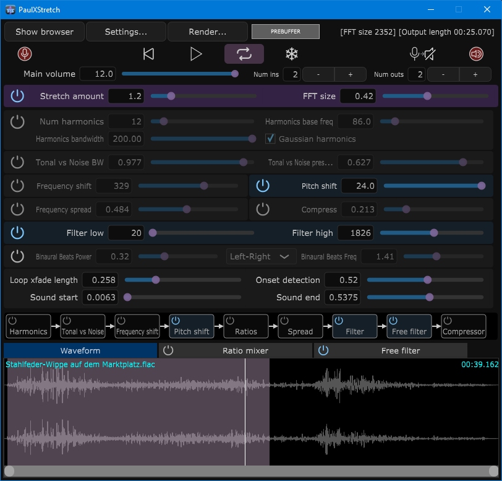Click the speaker output icon

click(475, 54)
